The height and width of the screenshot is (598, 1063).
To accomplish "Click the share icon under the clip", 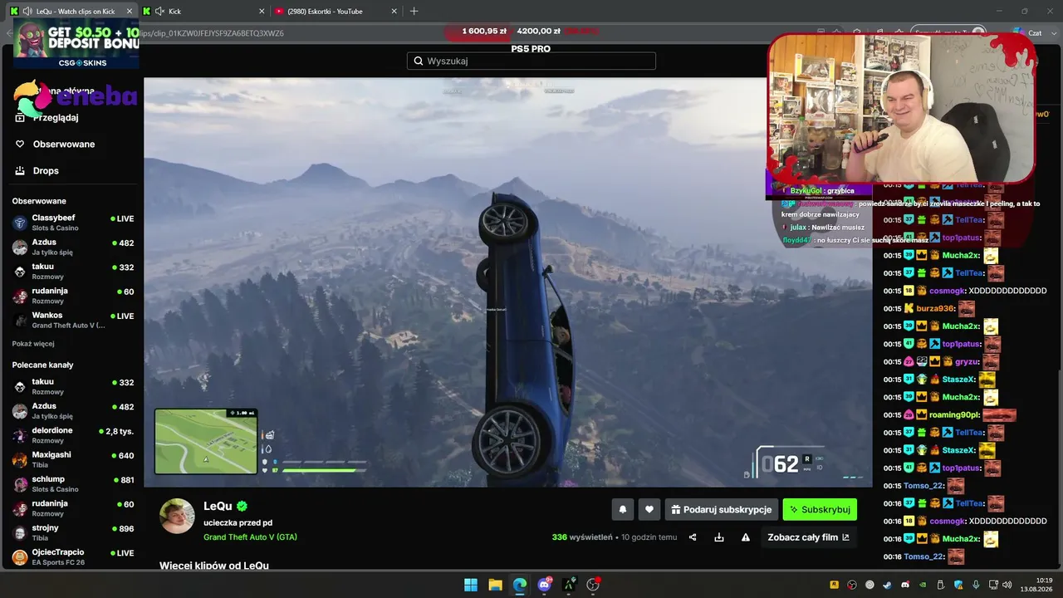I will pos(693,537).
